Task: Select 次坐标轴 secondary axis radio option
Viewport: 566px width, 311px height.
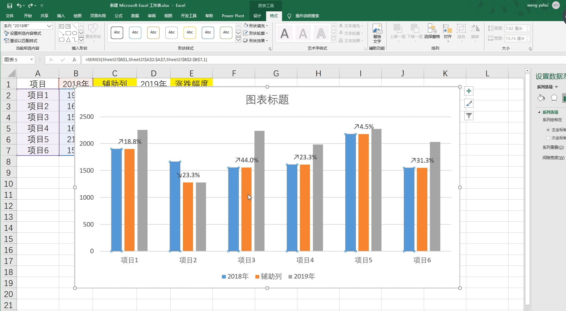Action: coord(548,138)
